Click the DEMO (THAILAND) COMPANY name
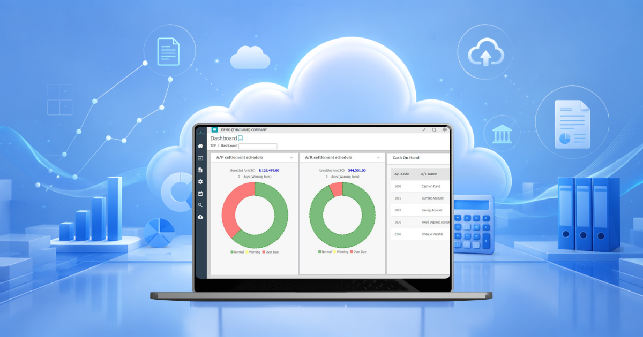This screenshot has width=643, height=337. (244, 129)
